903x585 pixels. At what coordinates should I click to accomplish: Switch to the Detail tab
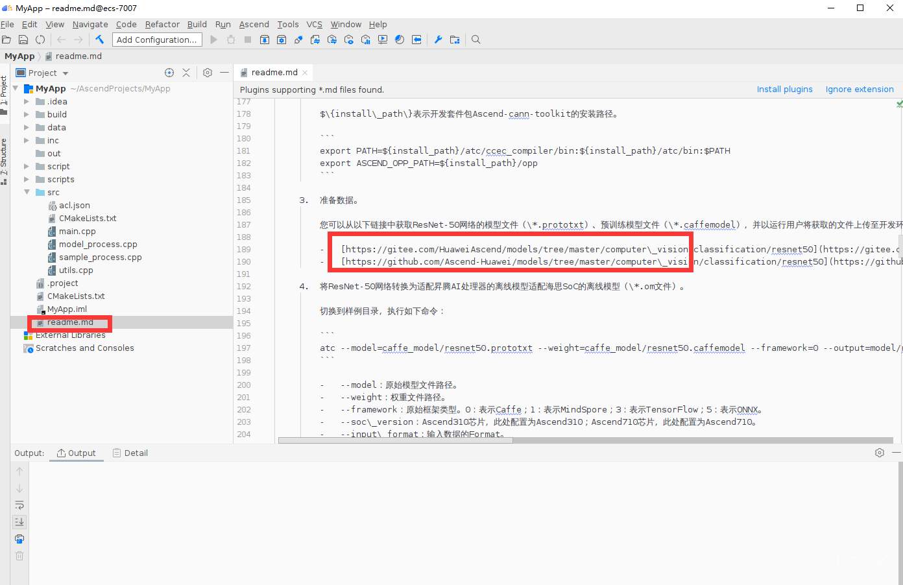point(130,453)
